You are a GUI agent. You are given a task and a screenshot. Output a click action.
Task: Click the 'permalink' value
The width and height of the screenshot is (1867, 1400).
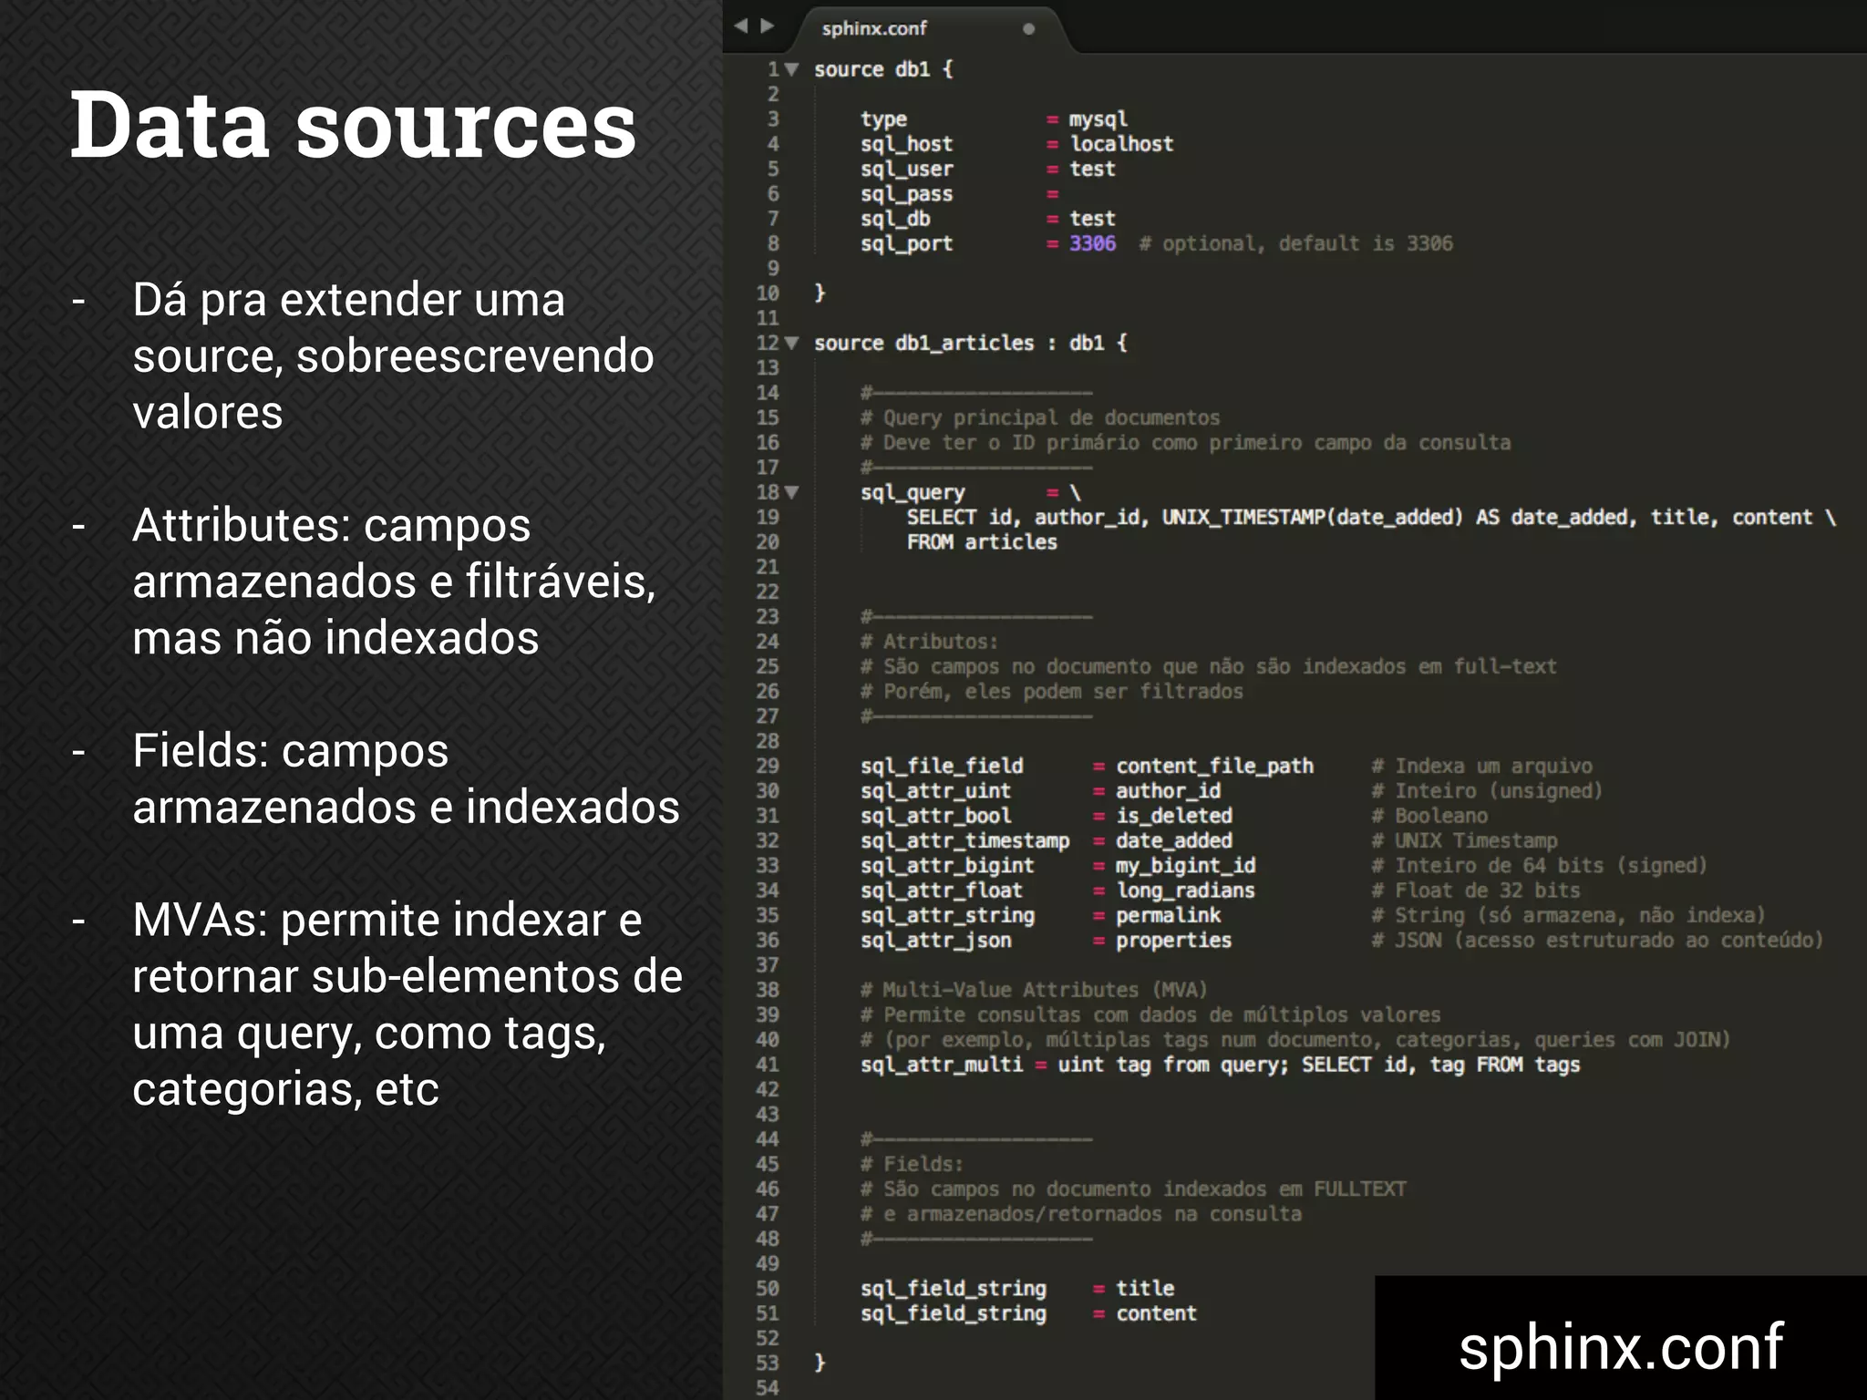(1169, 915)
